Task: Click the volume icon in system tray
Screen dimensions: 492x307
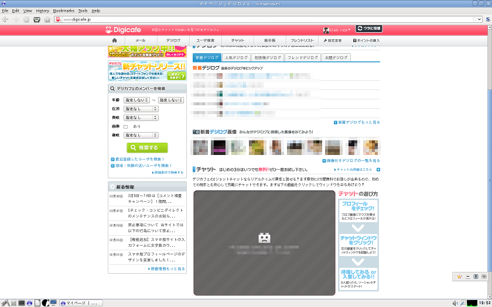Action: coord(455,303)
